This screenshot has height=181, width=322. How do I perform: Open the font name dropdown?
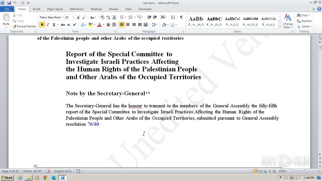[x=63, y=17]
